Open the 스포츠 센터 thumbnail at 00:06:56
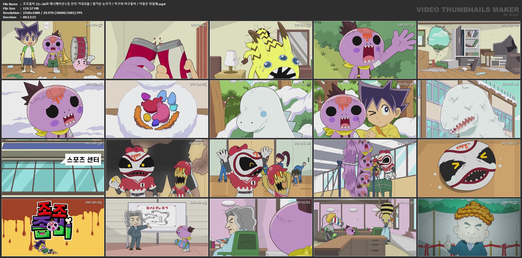This screenshot has height=258, width=522. click(53, 168)
